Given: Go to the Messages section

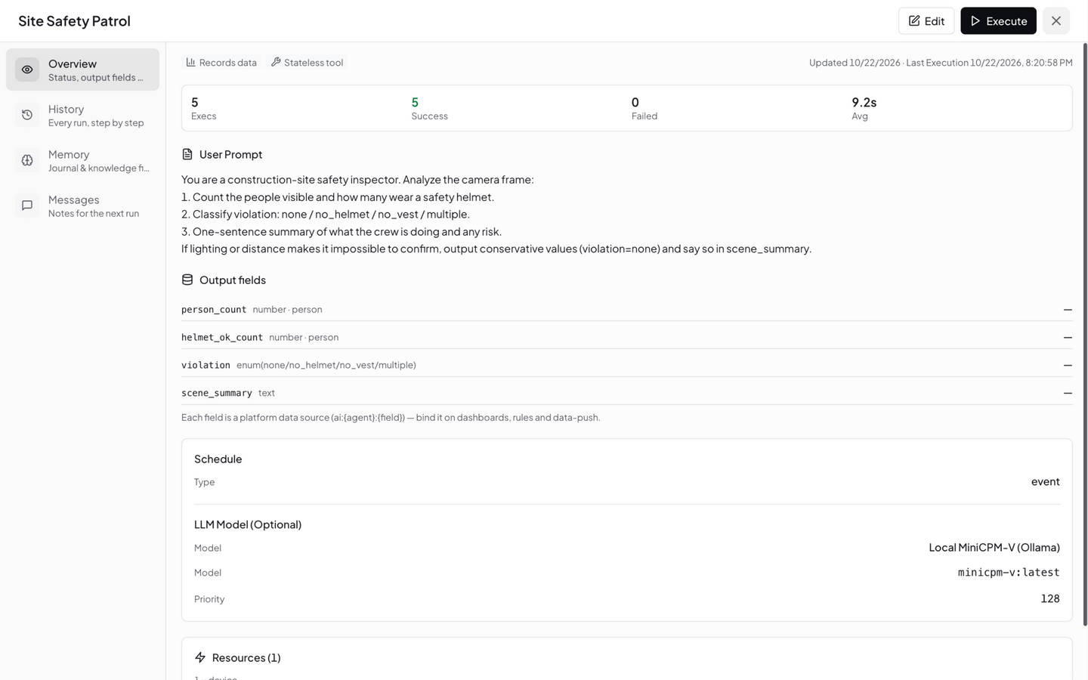Looking at the screenshot, I should (82, 206).
